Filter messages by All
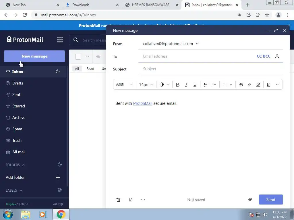Viewport: 294px width, 220px height. (x=77, y=69)
